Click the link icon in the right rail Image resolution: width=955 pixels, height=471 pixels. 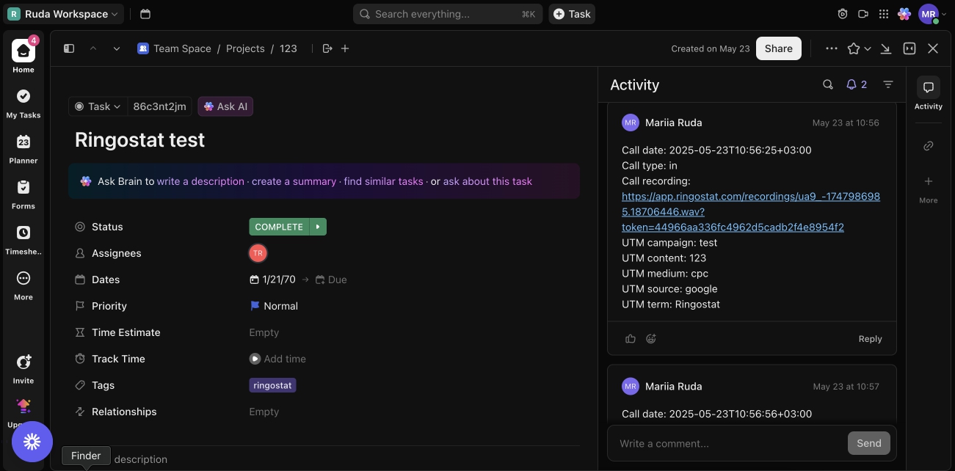click(x=929, y=146)
